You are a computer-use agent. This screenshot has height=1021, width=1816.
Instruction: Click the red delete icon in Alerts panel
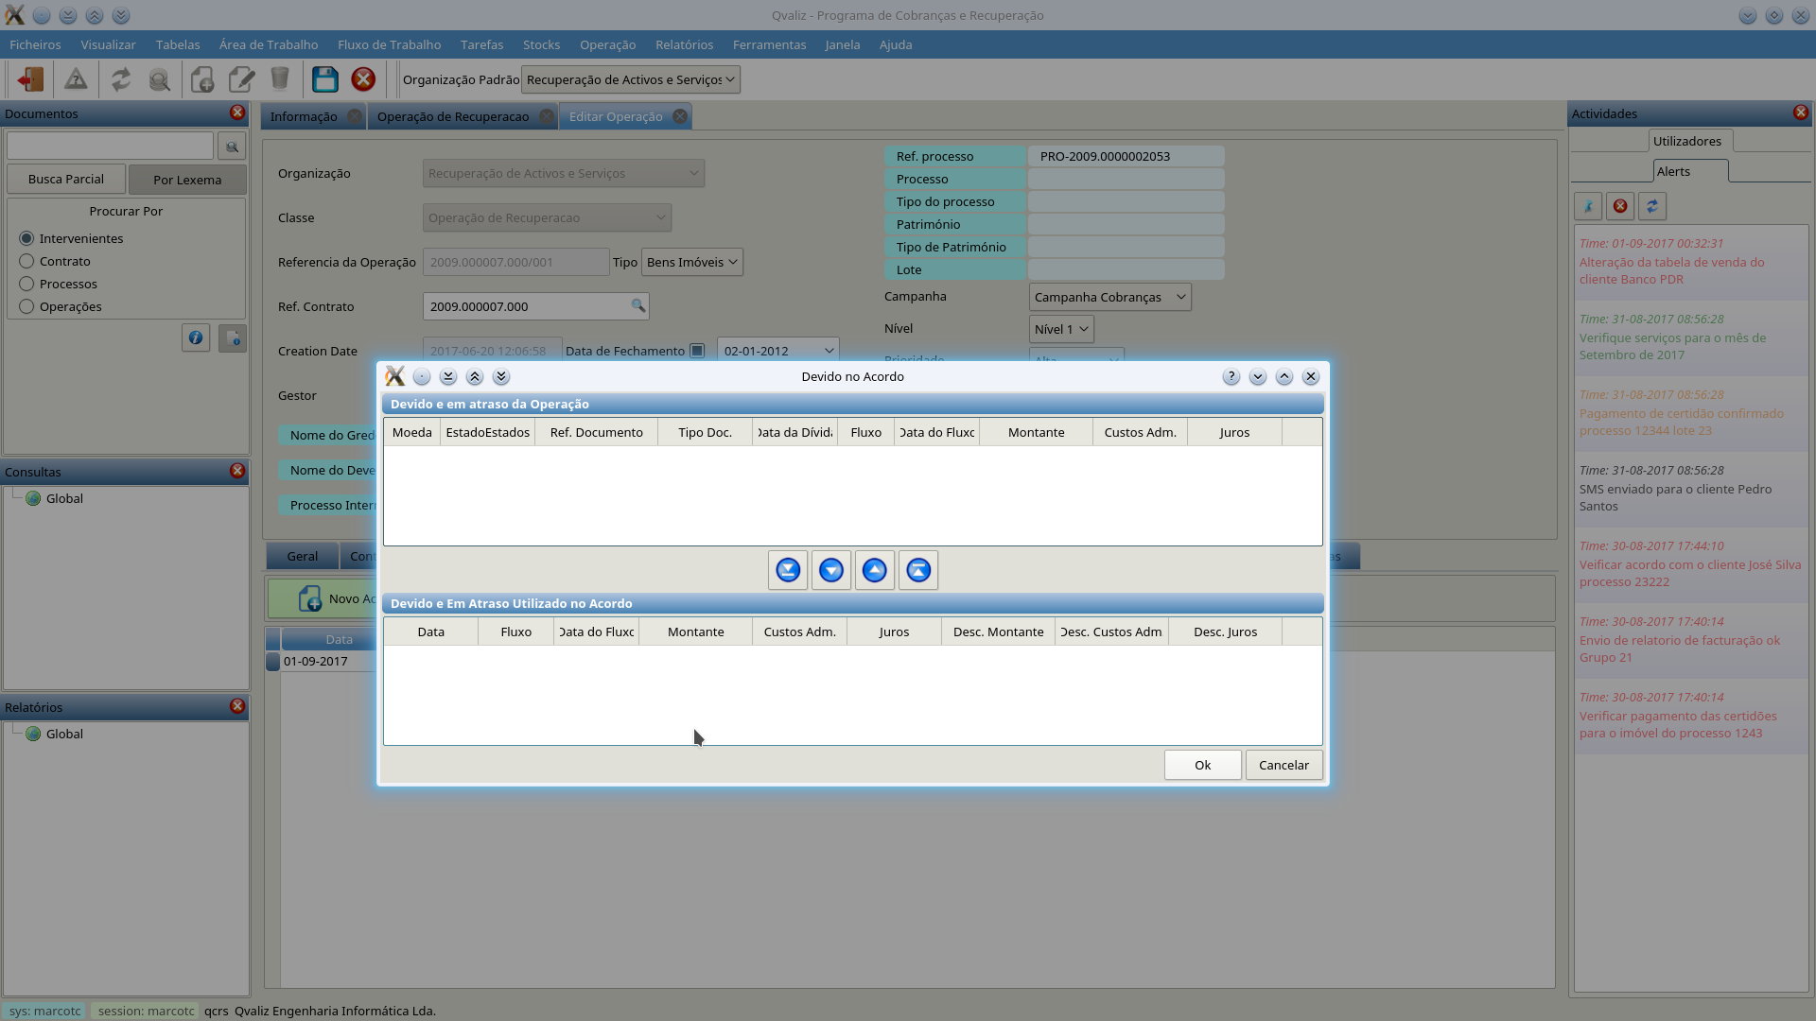[1620, 206]
